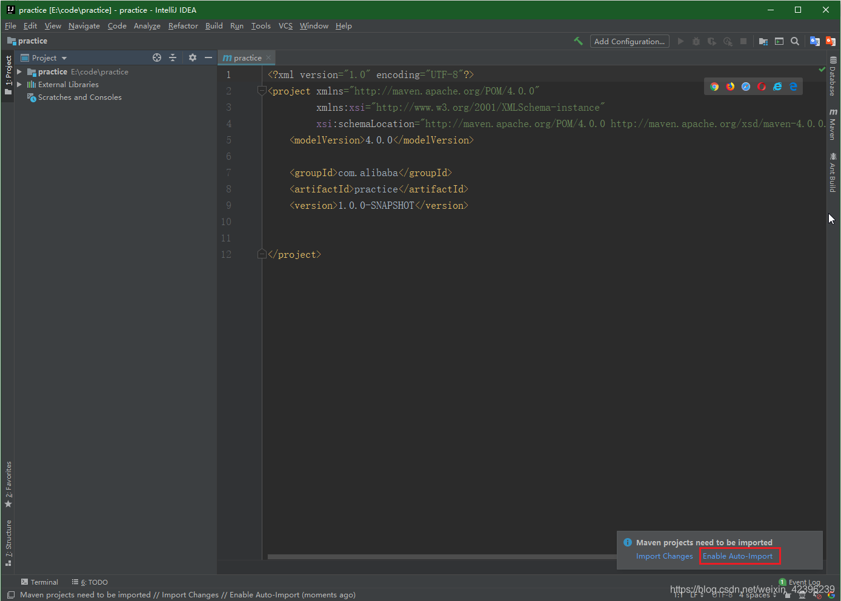Click the red Google Translate replace icon

pyautogui.click(x=831, y=41)
